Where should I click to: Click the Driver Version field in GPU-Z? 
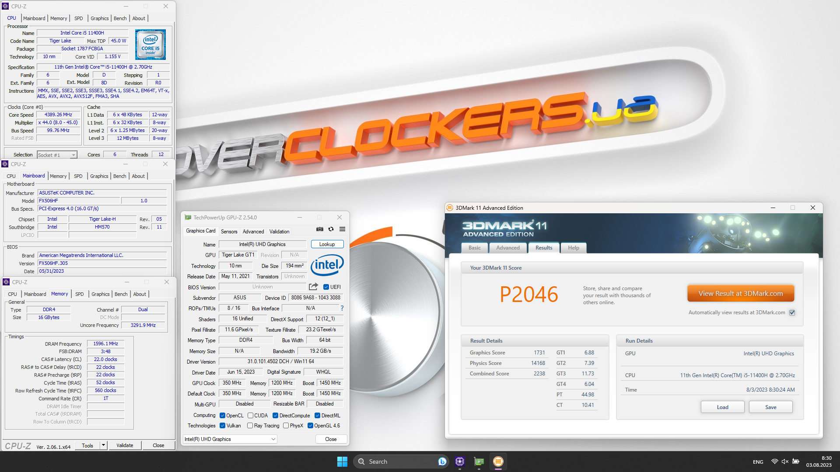(281, 361)
